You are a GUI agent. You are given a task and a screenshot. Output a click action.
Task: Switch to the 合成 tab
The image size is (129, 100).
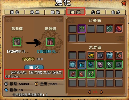click(x=116, y=12)
